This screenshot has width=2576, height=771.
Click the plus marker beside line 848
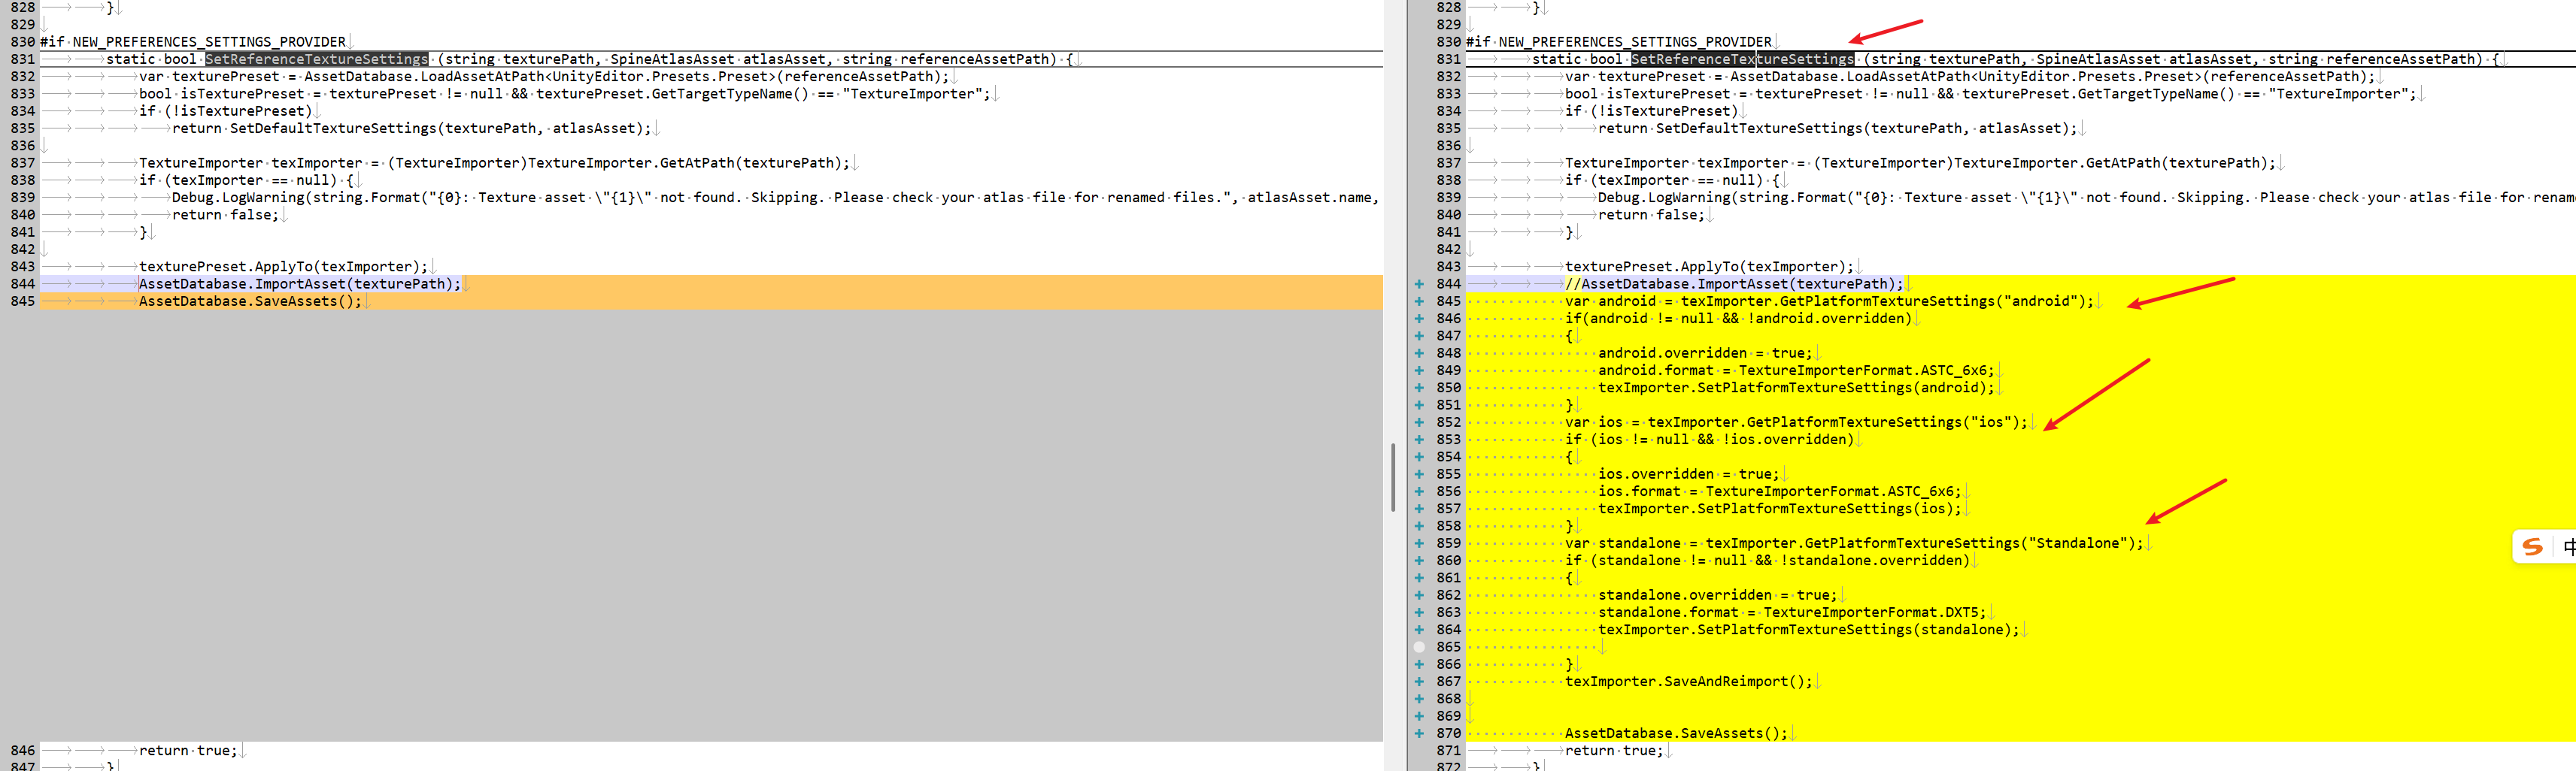[x=1419, y=352]
